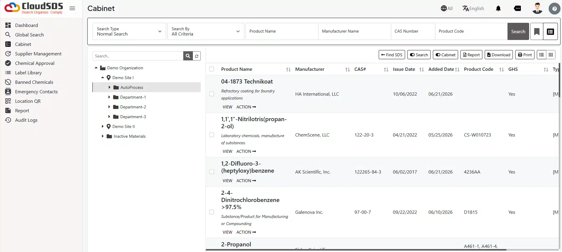This screenshot has height=252, width=562.
Task: Click the Find SDS button
Action: pos(392,55)
